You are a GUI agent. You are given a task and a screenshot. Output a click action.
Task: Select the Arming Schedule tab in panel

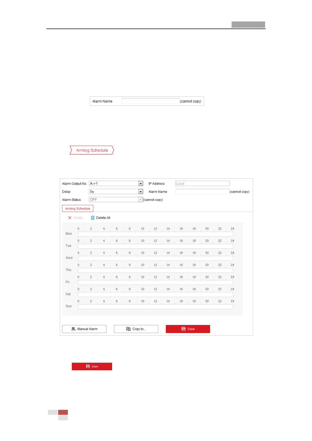point(78,208)
